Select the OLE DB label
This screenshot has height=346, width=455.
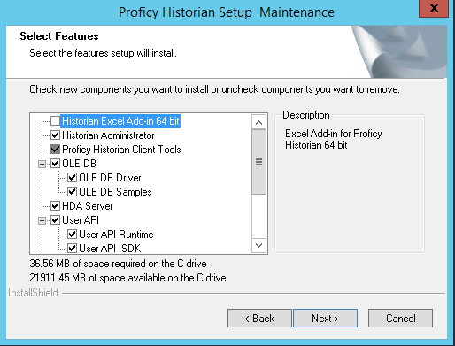79,164
